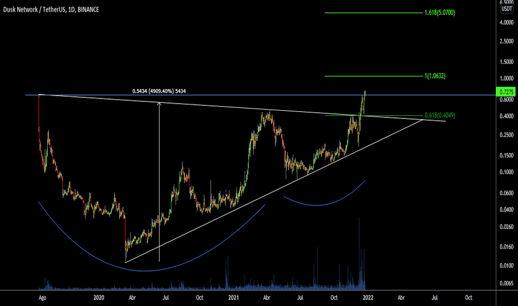Click the 0.2500 price axis label
The height and width of the screenshot is (306, 518).
pos(506,135)
